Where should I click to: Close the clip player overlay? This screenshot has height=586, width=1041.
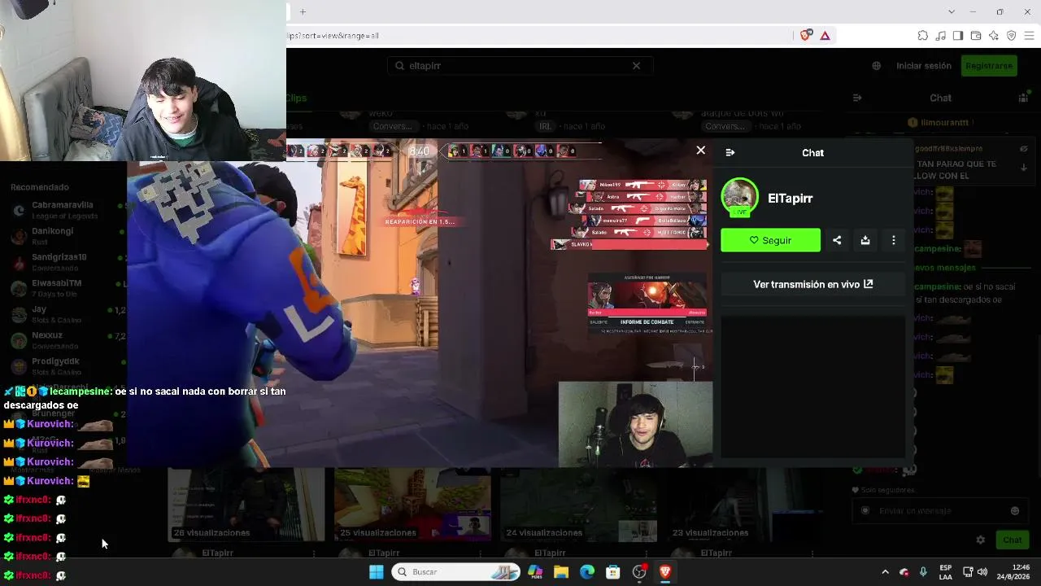click(701, 151)
